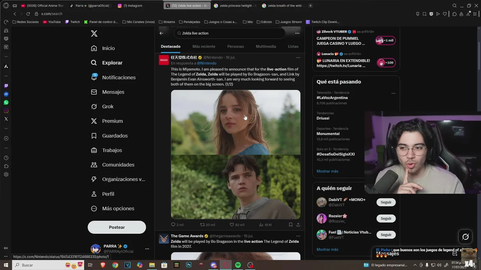Open Link actor photo

point(236,187)
